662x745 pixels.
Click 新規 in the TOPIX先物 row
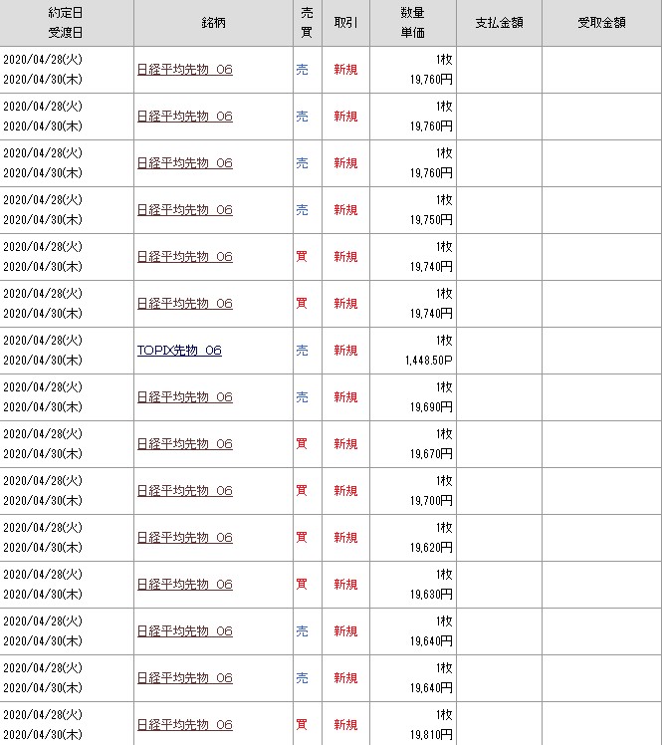click(345, 351)
